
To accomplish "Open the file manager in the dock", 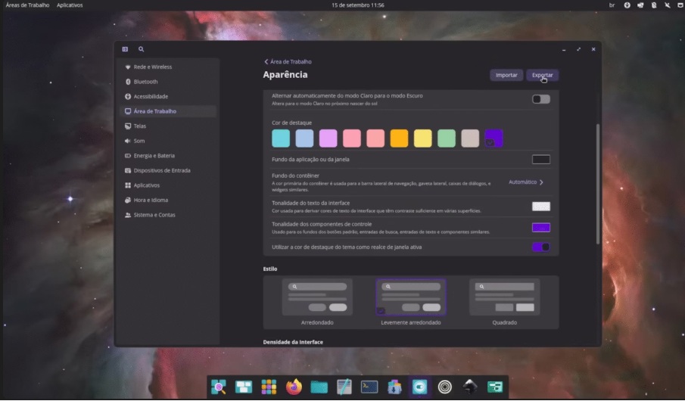I will pos(319,387).
